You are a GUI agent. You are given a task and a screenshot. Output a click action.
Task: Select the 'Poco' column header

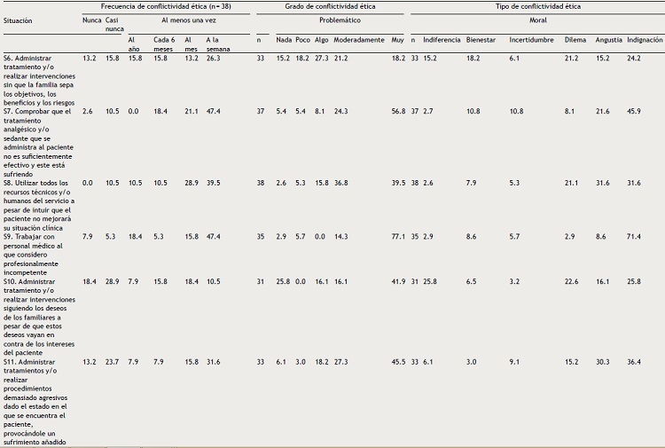[x=303, y=40]
